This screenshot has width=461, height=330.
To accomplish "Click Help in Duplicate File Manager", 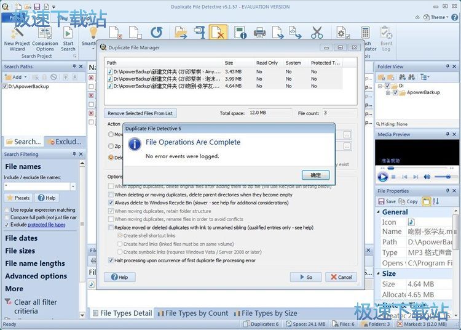I will tap(120, 277).
